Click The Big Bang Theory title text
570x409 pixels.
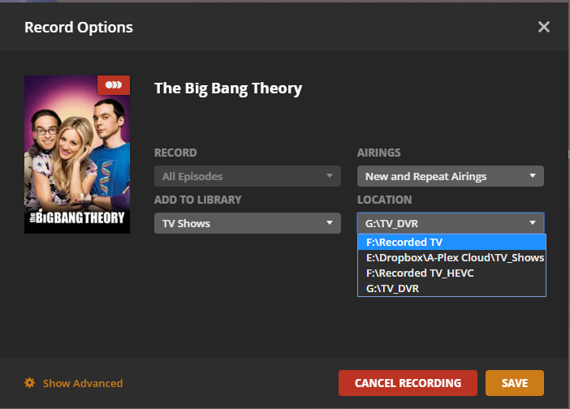click(x=228, y=88)
